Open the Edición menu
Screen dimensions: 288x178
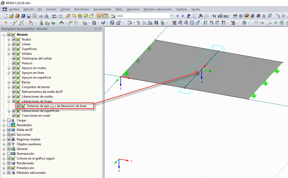28,9
